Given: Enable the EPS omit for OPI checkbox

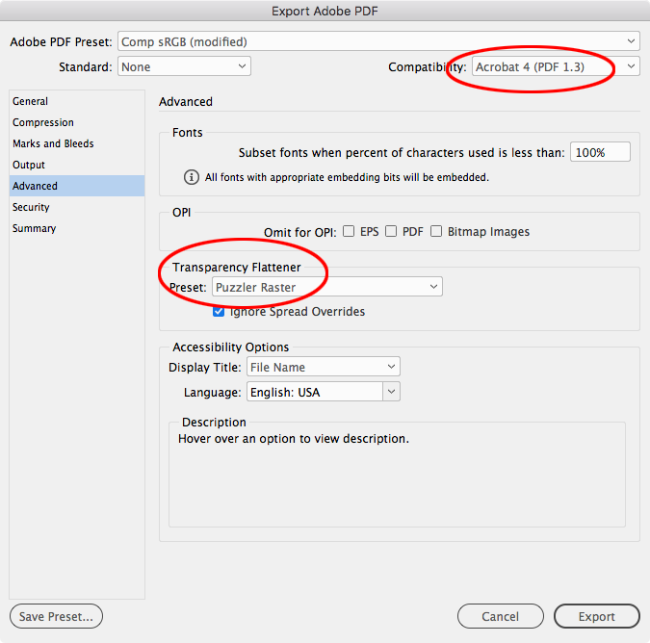Looking at the screenshot, I should [x=349, y=231].
